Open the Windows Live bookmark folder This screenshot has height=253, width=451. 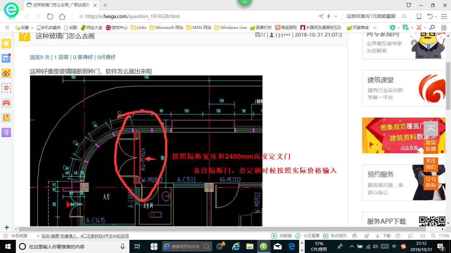[x=230, y=28]
